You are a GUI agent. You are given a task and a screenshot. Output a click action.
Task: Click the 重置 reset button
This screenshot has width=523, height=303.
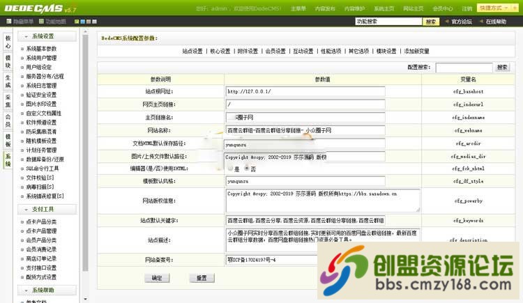[202, 278]
